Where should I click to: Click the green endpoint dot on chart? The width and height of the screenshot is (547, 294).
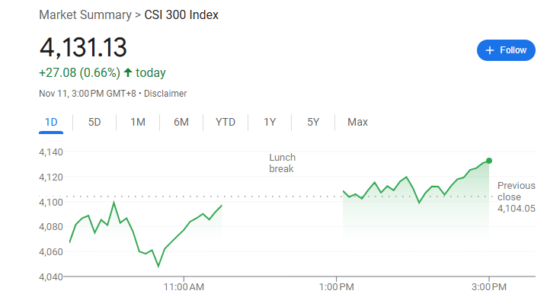pyautogui.click(x=489, y=161)
